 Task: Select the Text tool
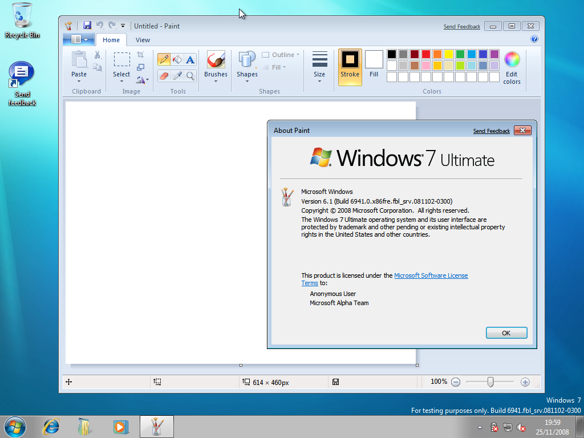(190, 59)
